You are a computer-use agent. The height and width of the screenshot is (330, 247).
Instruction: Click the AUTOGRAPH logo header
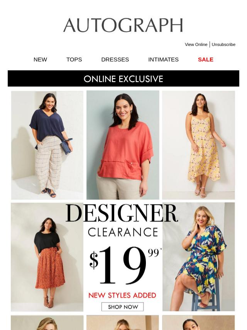pyautogui.click(x=123, y=25)
